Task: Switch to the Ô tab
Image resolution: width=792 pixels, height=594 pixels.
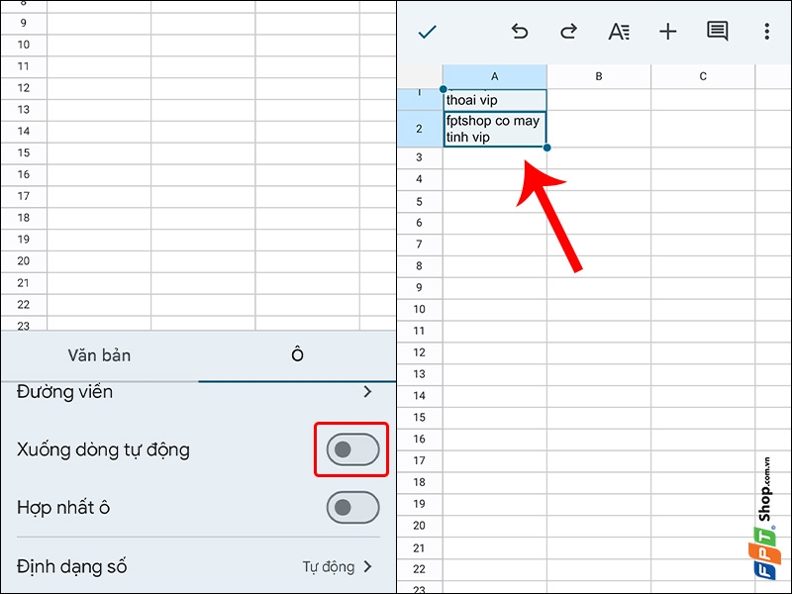Action: 298,354
